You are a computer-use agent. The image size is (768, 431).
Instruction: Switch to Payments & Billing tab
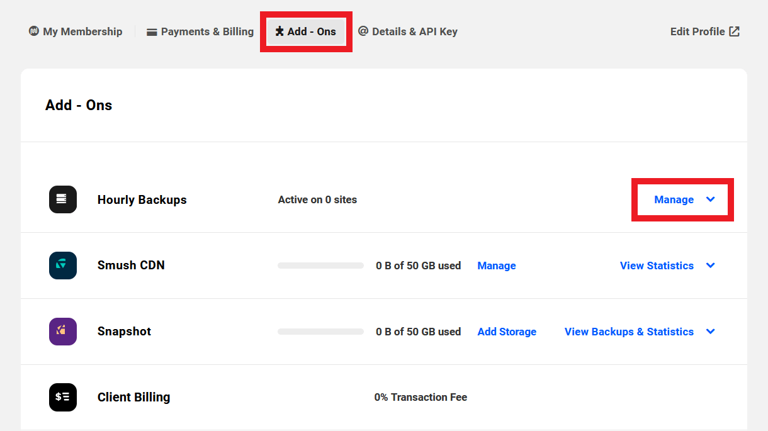[x=200, y=31]
